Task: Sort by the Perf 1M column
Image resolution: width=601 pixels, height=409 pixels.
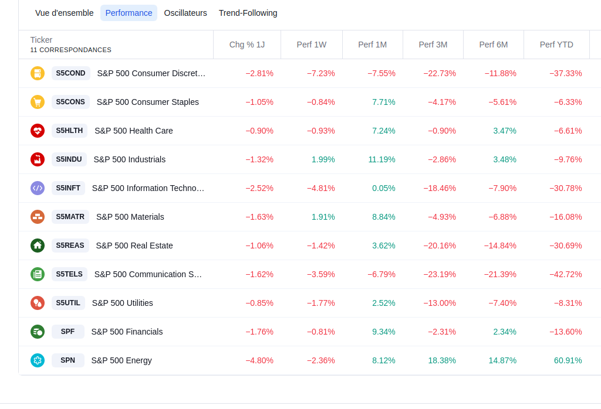Action: coord(373,45)
